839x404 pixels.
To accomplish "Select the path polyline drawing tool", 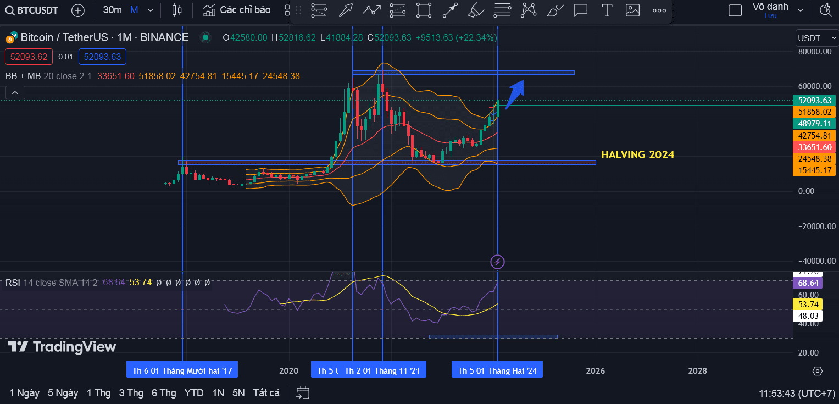I will pyautogui.click(x=372, y=10).
